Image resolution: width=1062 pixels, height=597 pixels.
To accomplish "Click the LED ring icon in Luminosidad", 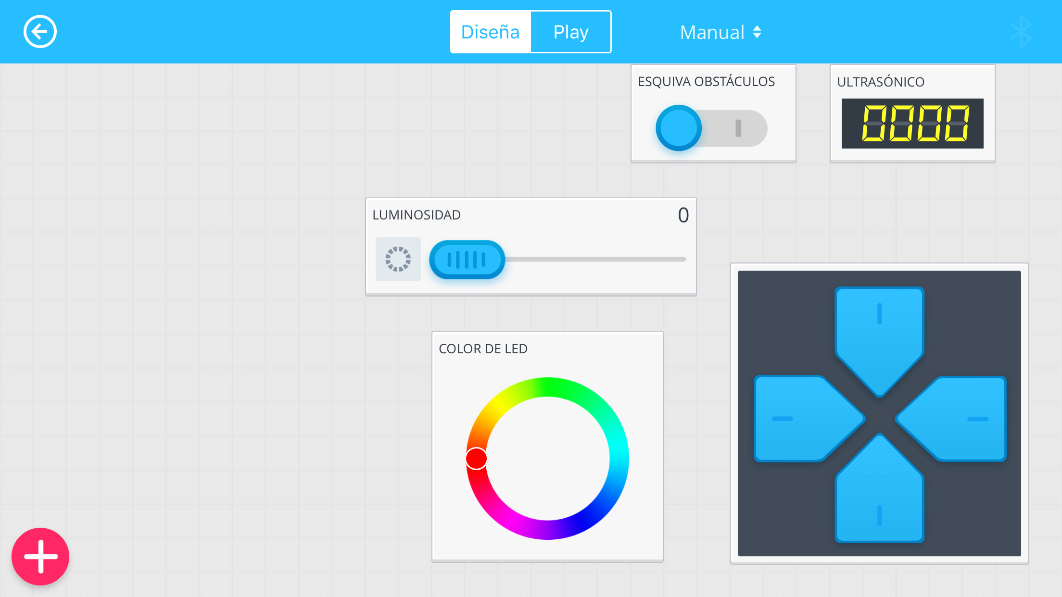I will 398,259.
